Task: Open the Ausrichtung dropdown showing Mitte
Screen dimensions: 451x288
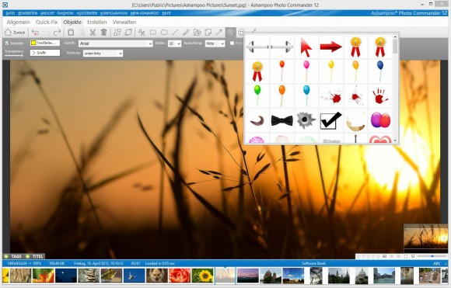Action: (x=215, y=43)
